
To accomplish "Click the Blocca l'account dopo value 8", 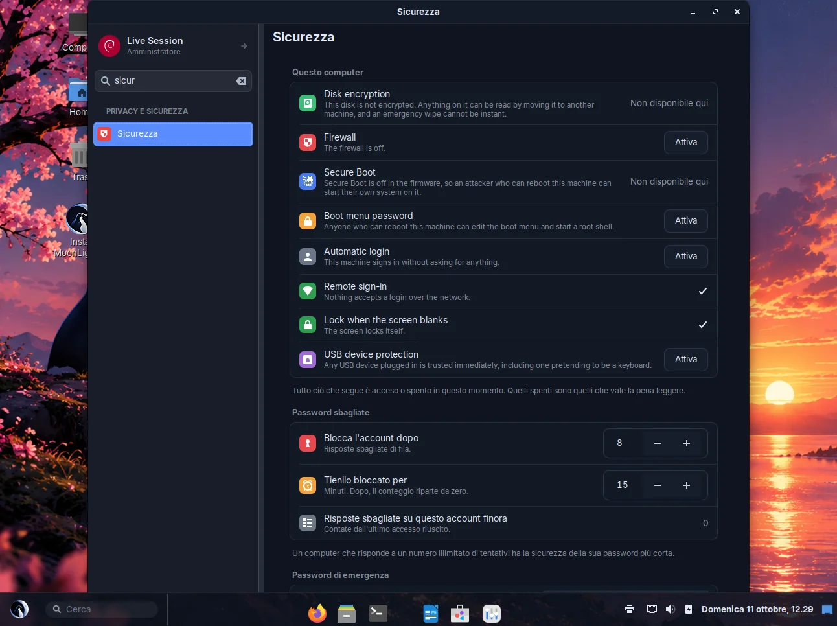I will [619, 443].
